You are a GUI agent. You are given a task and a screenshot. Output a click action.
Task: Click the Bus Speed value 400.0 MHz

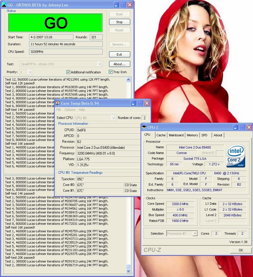(x=180, y=215)
